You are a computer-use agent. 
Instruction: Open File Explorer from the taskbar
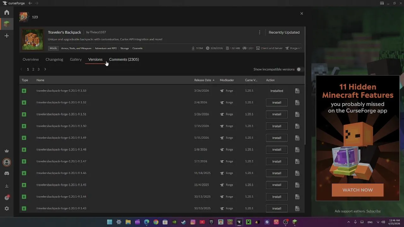coord(128,222)
